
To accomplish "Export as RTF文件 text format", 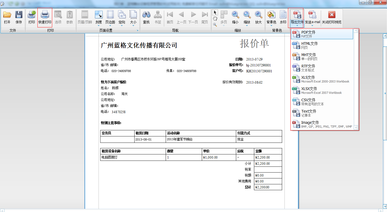I will pyautogui.click(x=322, y=68).
